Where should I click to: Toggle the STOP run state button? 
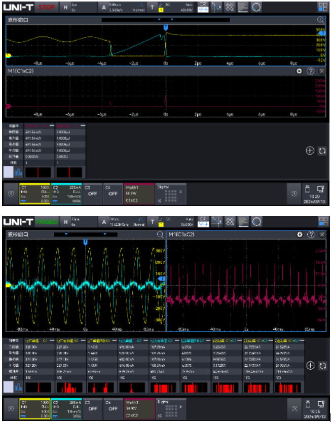tap(47, 8)
